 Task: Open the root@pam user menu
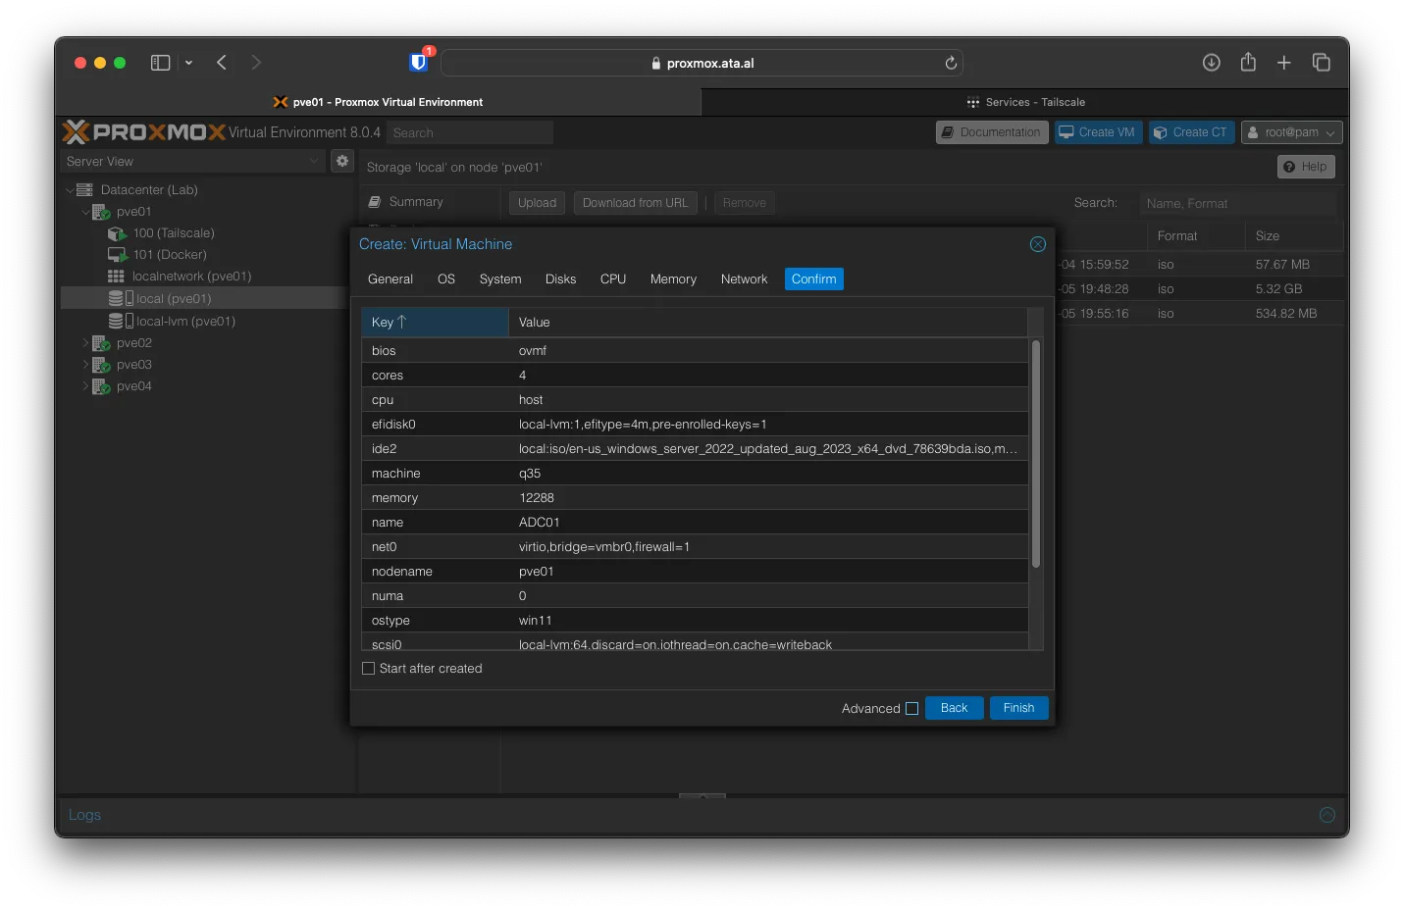pos(1291,132)
